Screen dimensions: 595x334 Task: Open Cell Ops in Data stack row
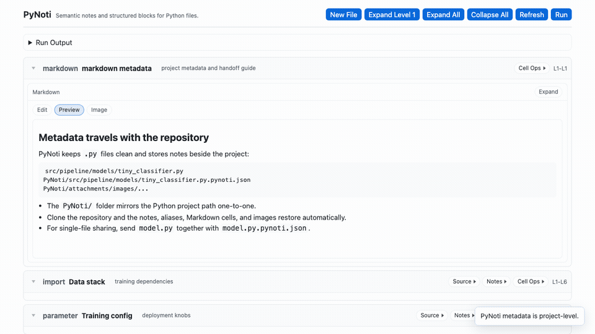pos(531,282)
